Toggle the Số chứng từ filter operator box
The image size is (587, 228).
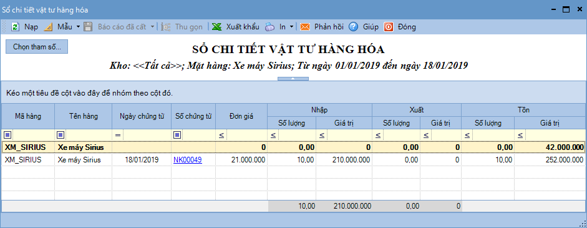click(177, 135)
